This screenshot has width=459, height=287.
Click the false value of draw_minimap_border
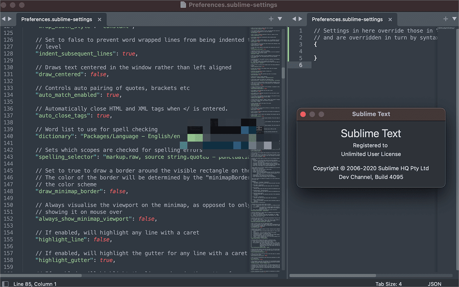(118, 191)
